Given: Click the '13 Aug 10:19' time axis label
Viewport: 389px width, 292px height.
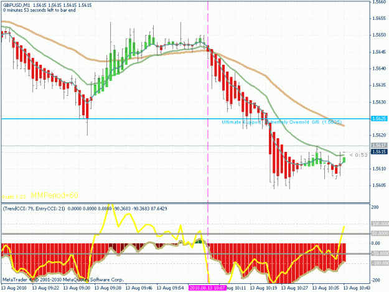Looking at the screenshot, I should 263,288.
